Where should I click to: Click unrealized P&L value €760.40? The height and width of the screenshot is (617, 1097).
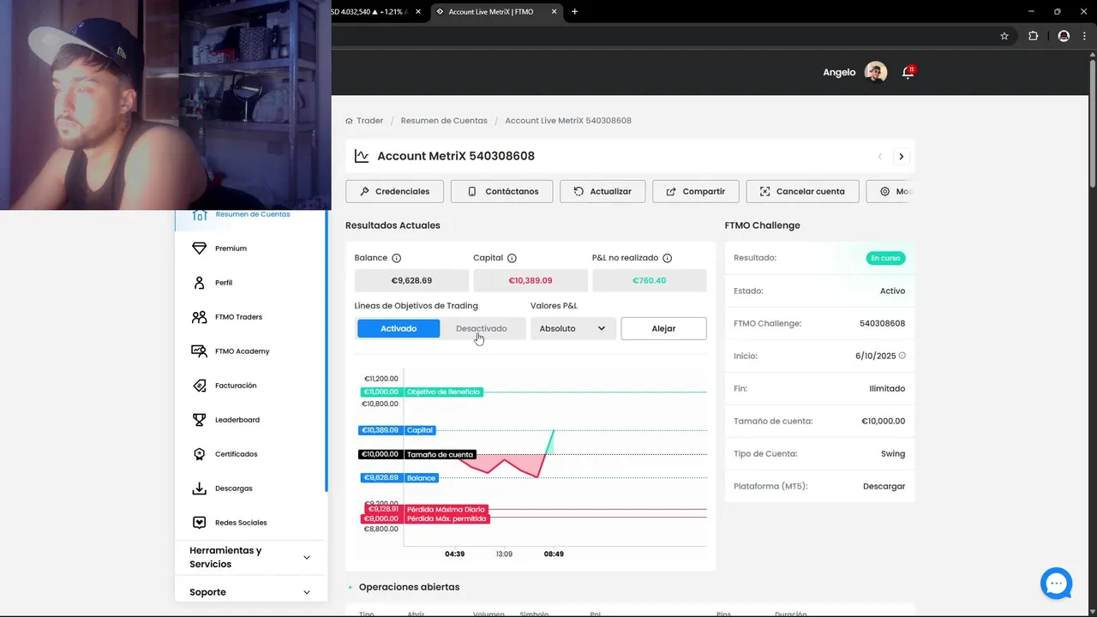[649, 280]
